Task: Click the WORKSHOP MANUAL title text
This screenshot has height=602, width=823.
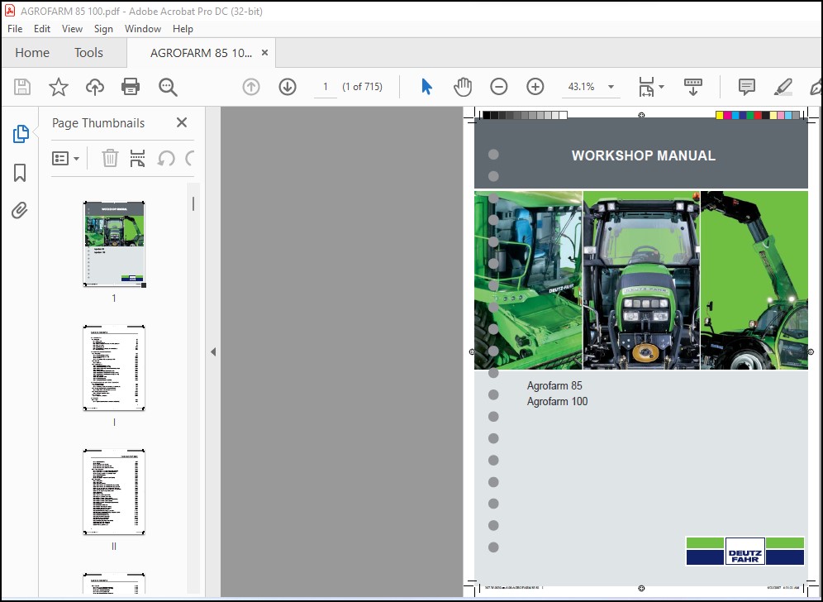Action: tap(643, 155)
